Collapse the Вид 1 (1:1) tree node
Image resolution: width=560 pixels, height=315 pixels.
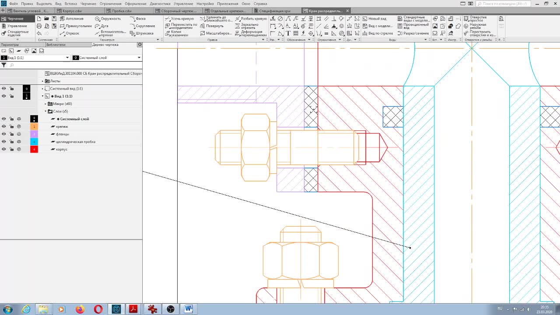(43, 96)
